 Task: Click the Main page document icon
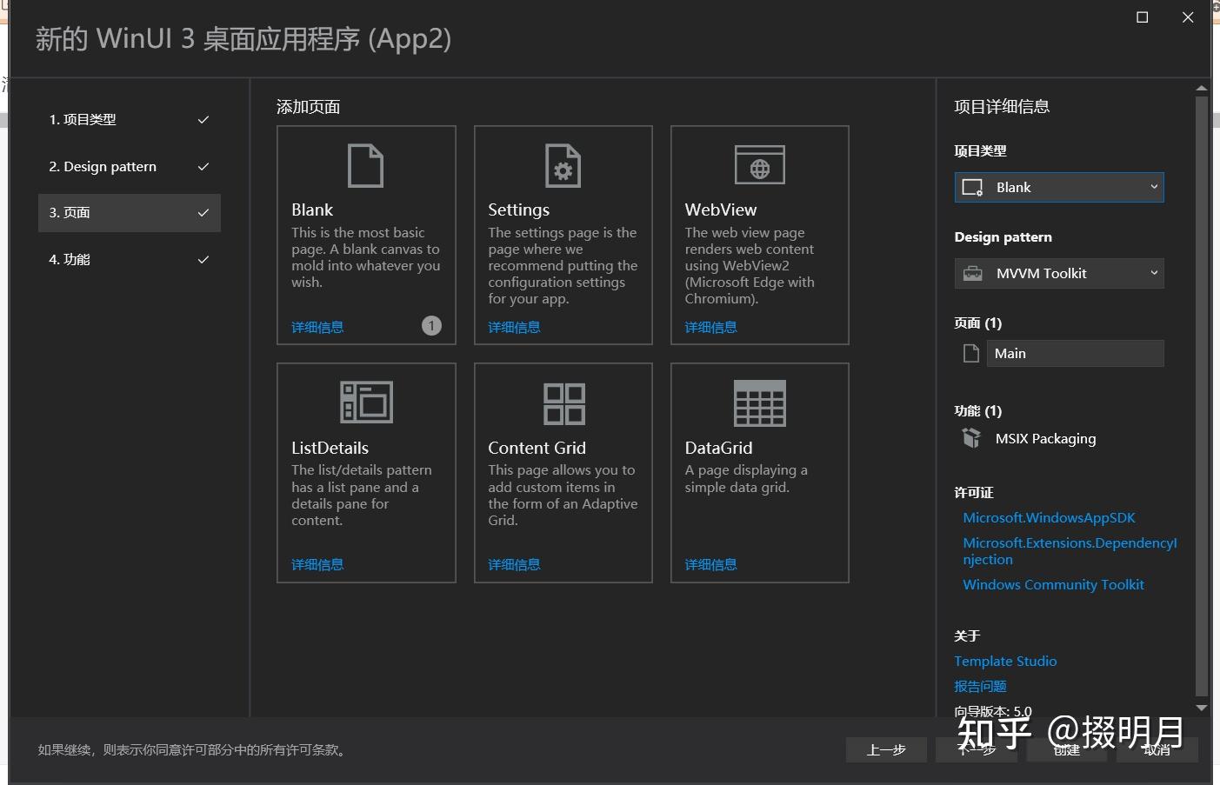coord(971,353)
